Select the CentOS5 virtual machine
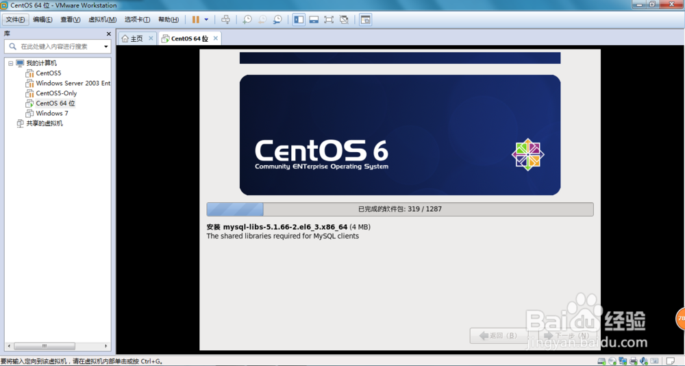 coord(49,73)
